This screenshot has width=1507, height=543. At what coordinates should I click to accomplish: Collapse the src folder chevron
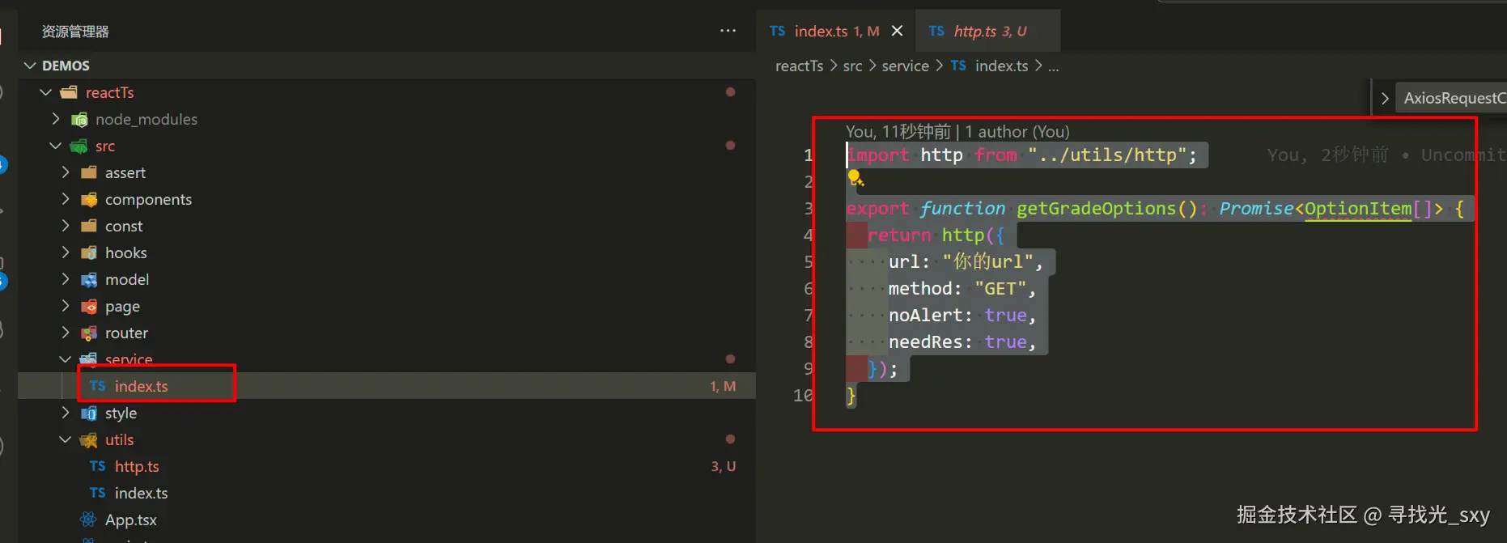pos(55,146)
